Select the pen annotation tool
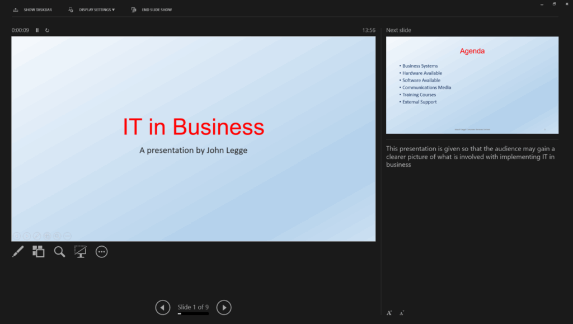Viewport: 573px width, 324px height. [17, 251]
